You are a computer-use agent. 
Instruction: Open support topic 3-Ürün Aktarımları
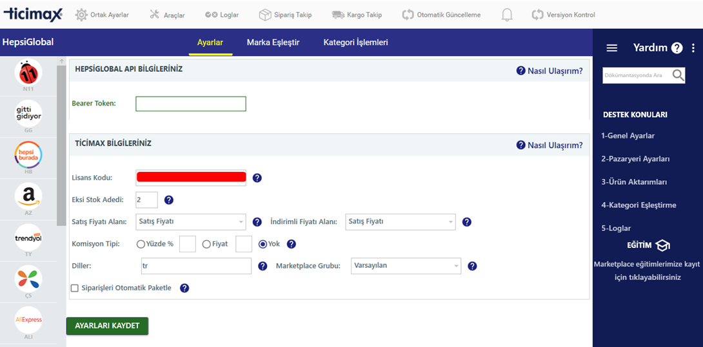point(634,182)
